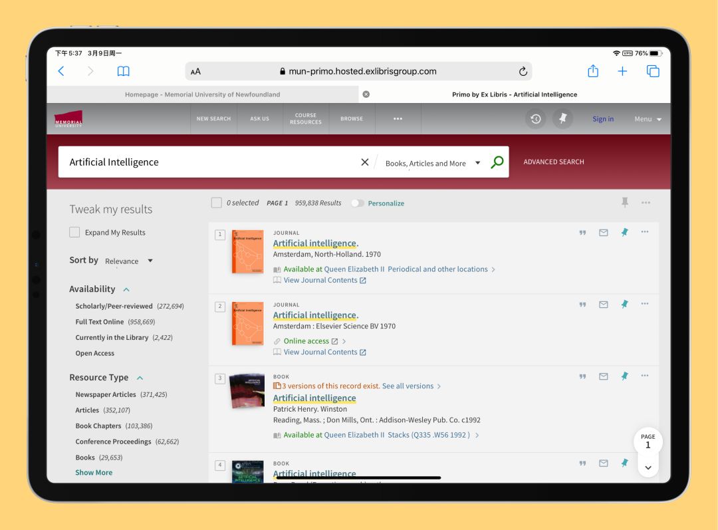Image resolution: width=718 pixels, height=530 pixels.
Task: Toggle the Personalize switch
Action: click(358, 203)
